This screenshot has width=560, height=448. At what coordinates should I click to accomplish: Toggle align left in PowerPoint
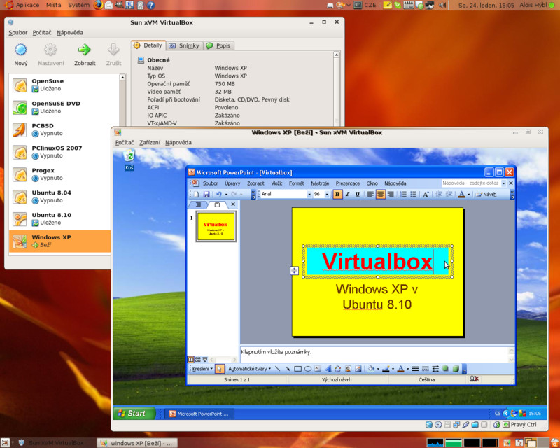coord(370,194)
